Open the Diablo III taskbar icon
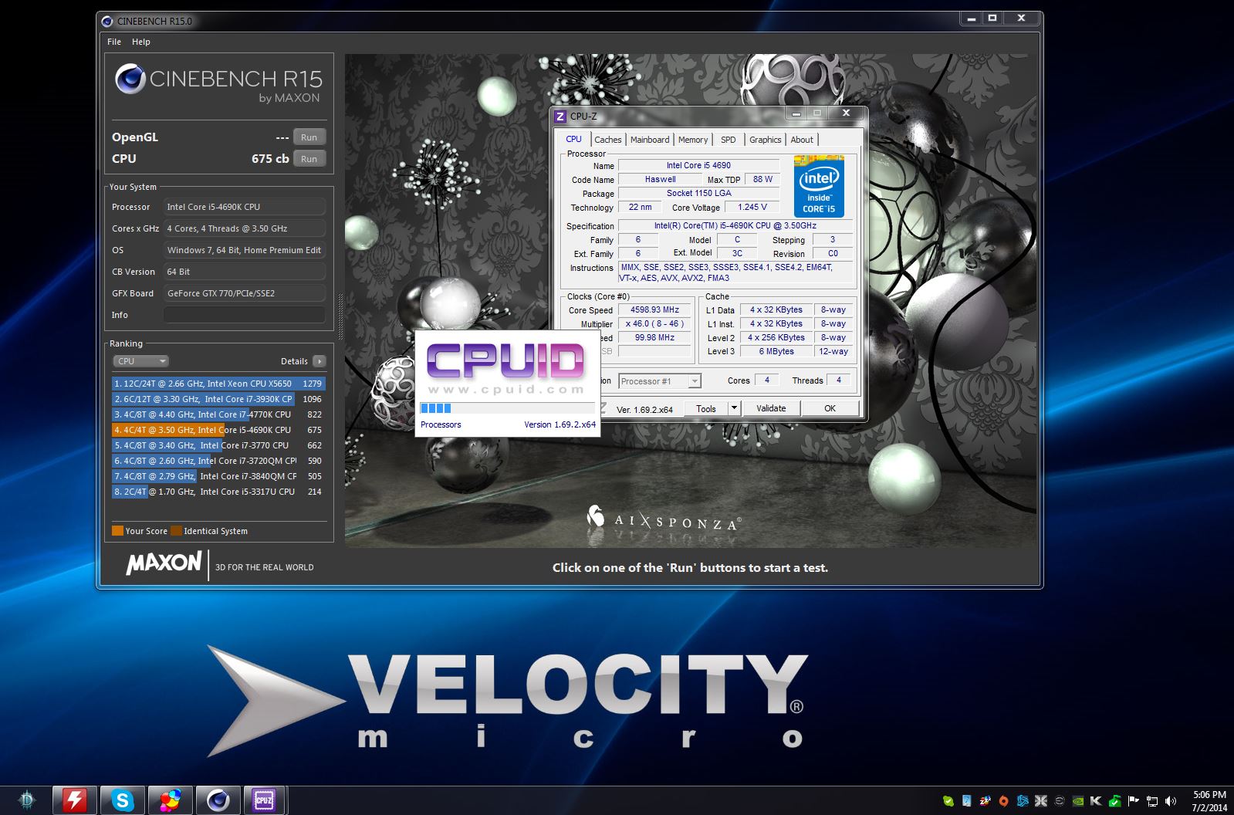 click(x=27, y=800)
